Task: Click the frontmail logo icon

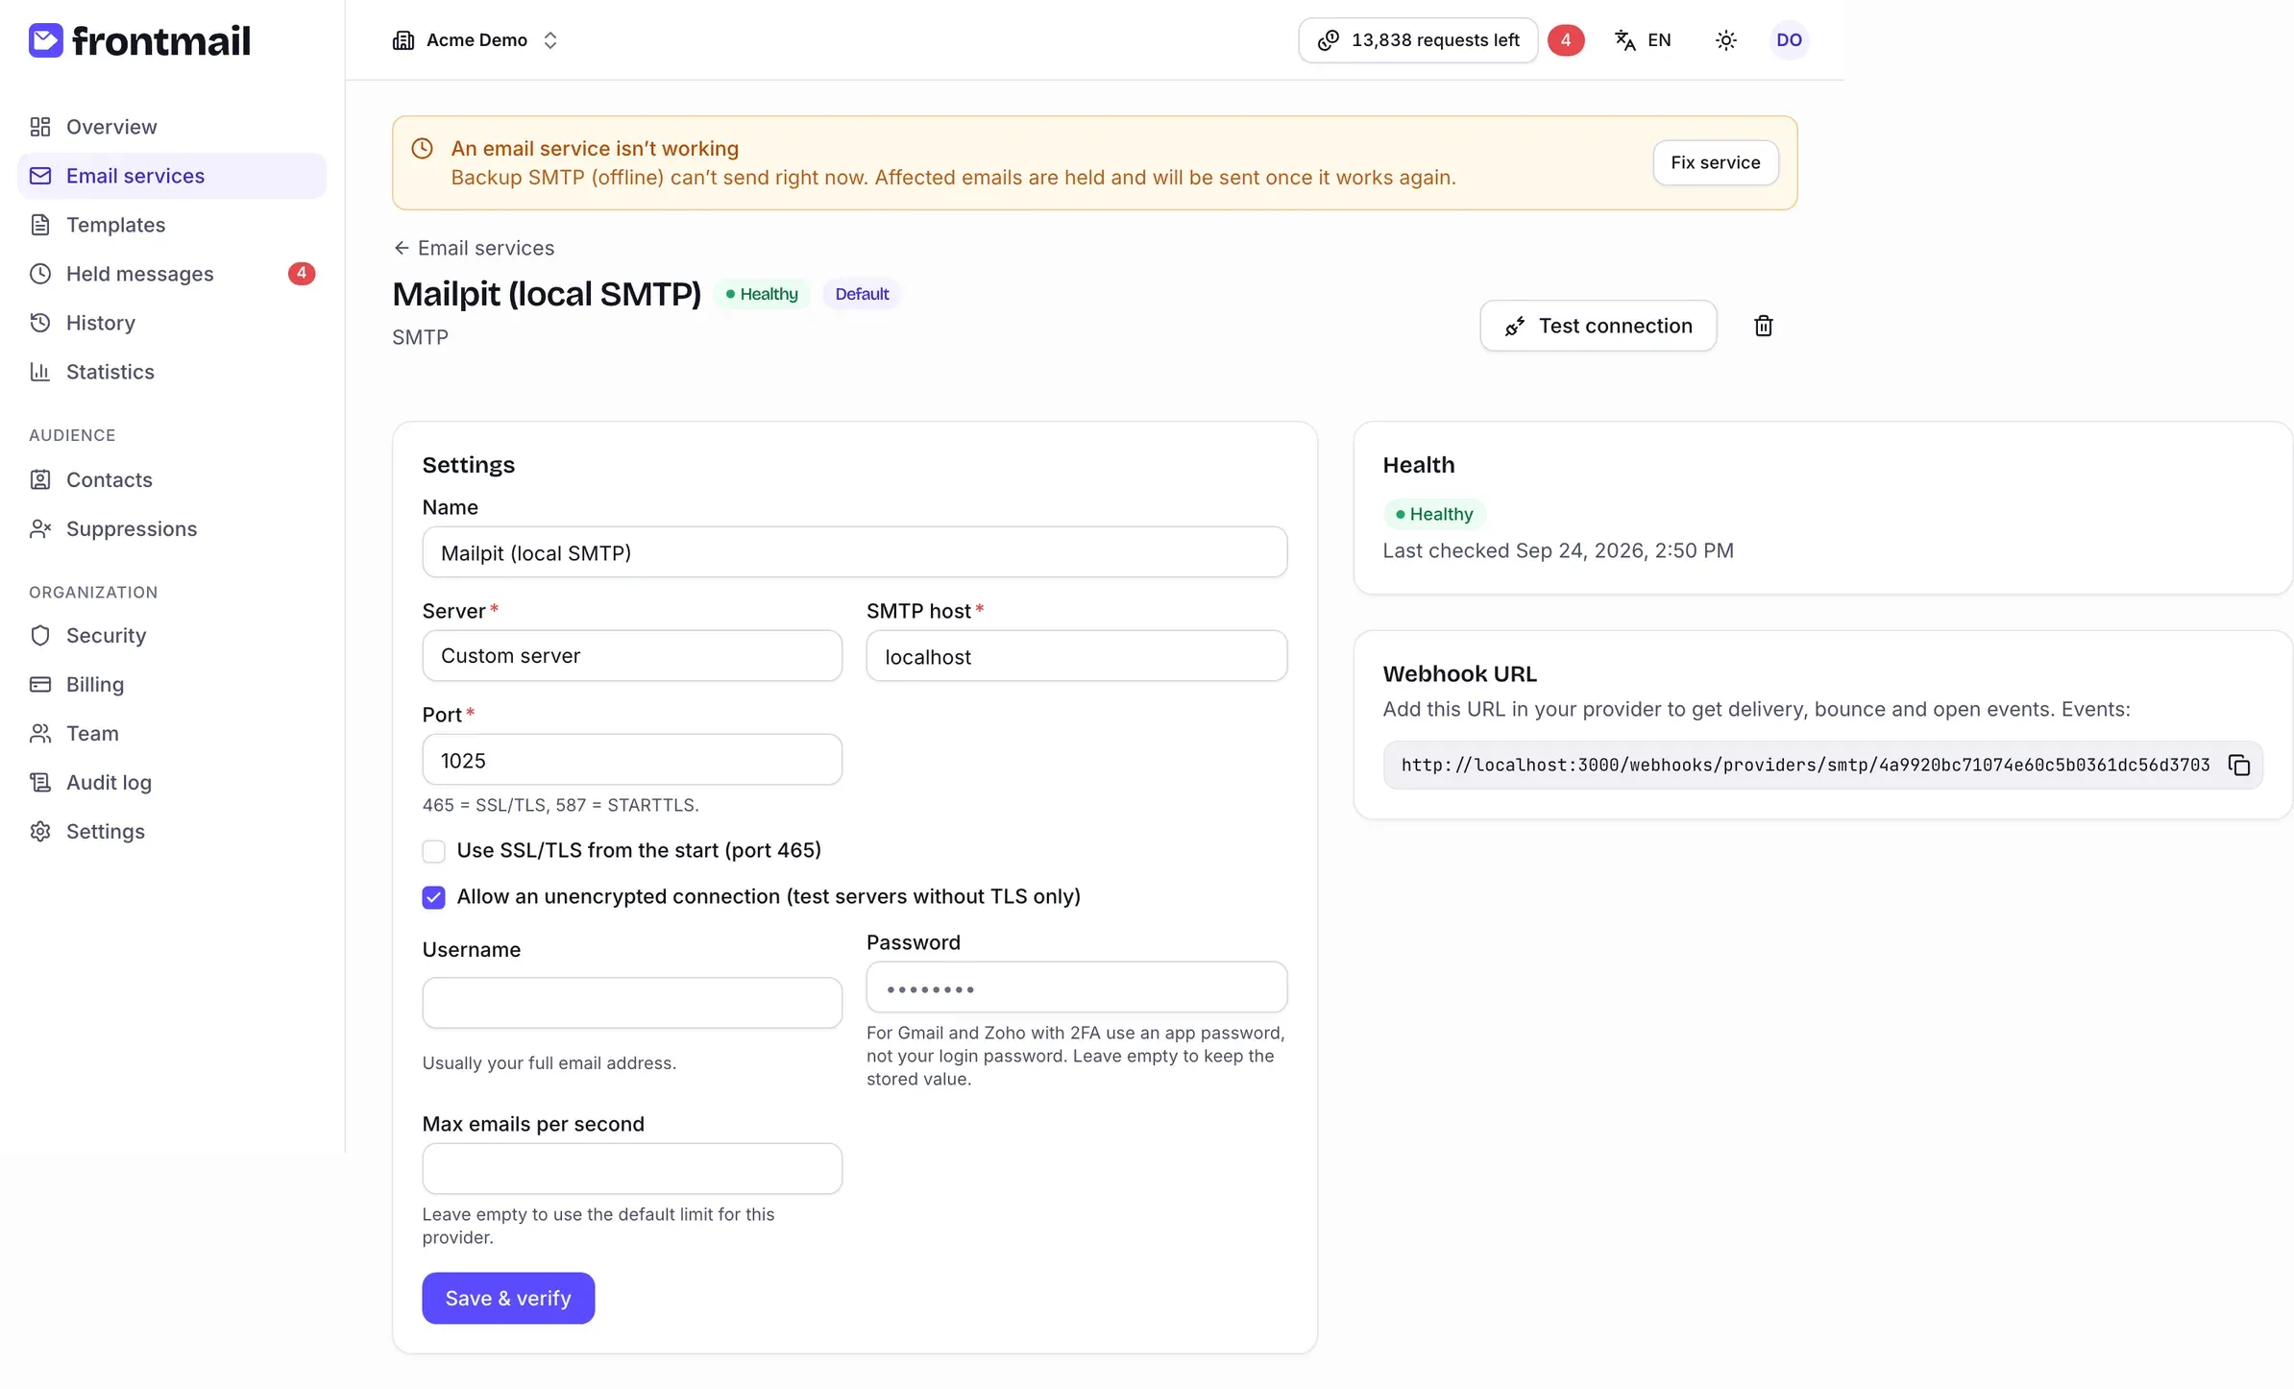Action: [45, 40]
